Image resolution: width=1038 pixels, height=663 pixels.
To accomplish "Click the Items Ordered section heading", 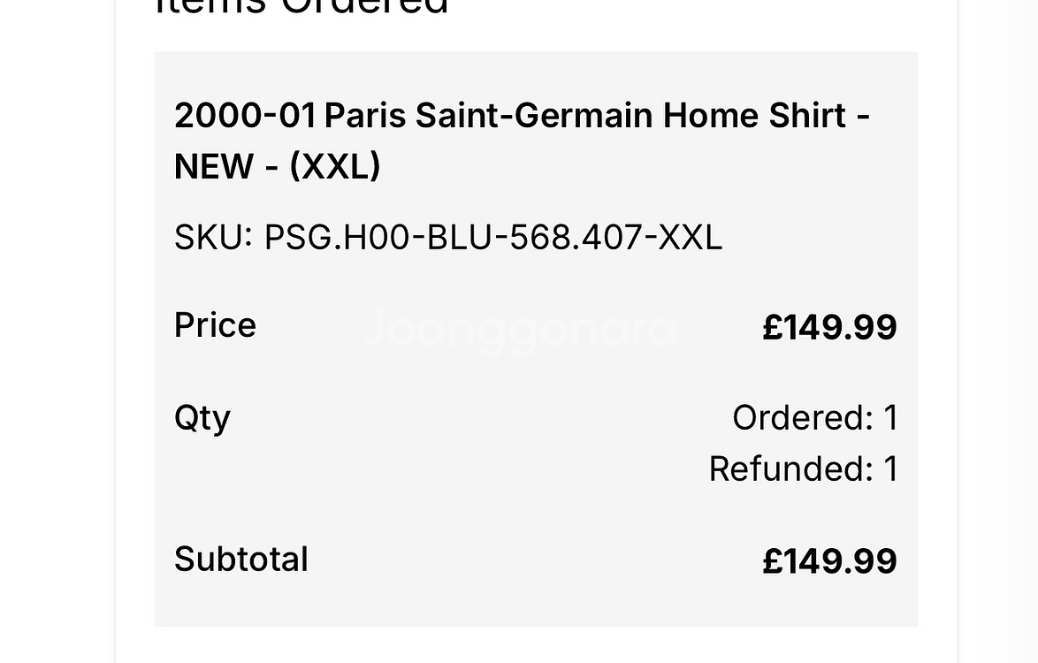I will pos(301,7).
